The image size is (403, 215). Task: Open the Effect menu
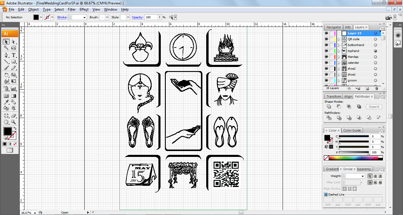pos(84,9)
